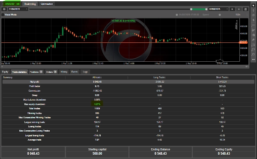Open the Events tab
Screen dimensions: 257x159
coord(75,72)
